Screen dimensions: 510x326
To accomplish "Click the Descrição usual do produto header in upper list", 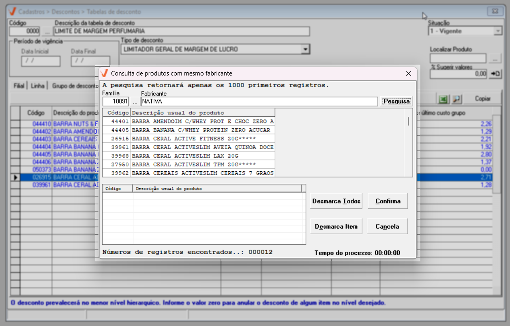I will [x=203, y=113].
